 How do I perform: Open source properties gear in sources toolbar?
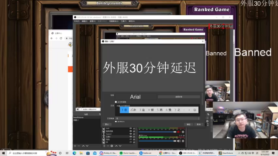[x=112, y=146]
